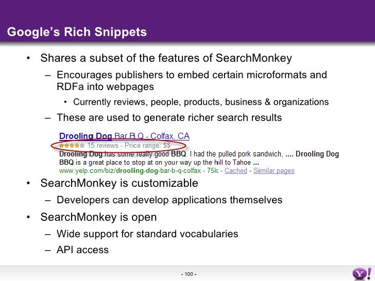Viewport: 375px width, 281px height.
Task: Open the Cached link
Action: [235, 171]
